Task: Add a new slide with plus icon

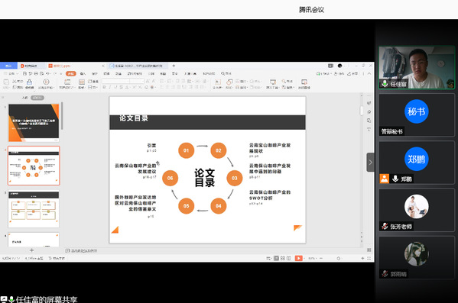Action: pos(32,250)
